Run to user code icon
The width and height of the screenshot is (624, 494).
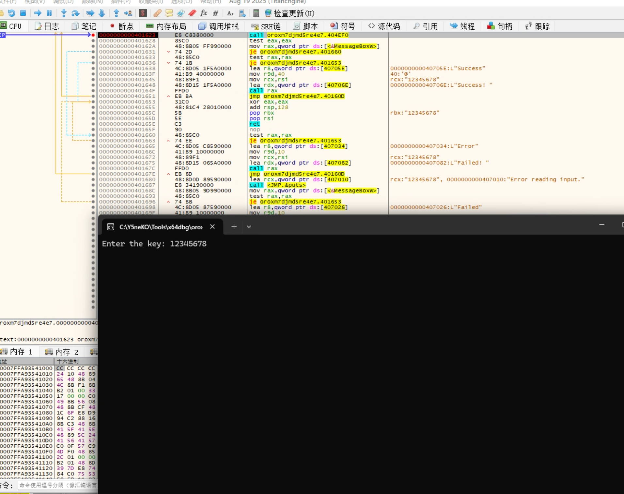[x=128, y=13]
